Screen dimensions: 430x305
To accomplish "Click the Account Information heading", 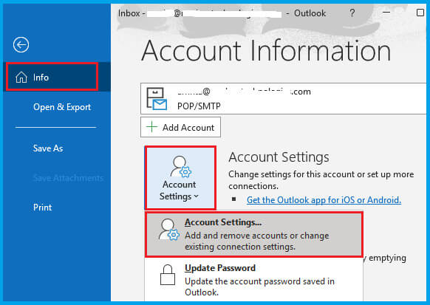I will click(266, 51).
